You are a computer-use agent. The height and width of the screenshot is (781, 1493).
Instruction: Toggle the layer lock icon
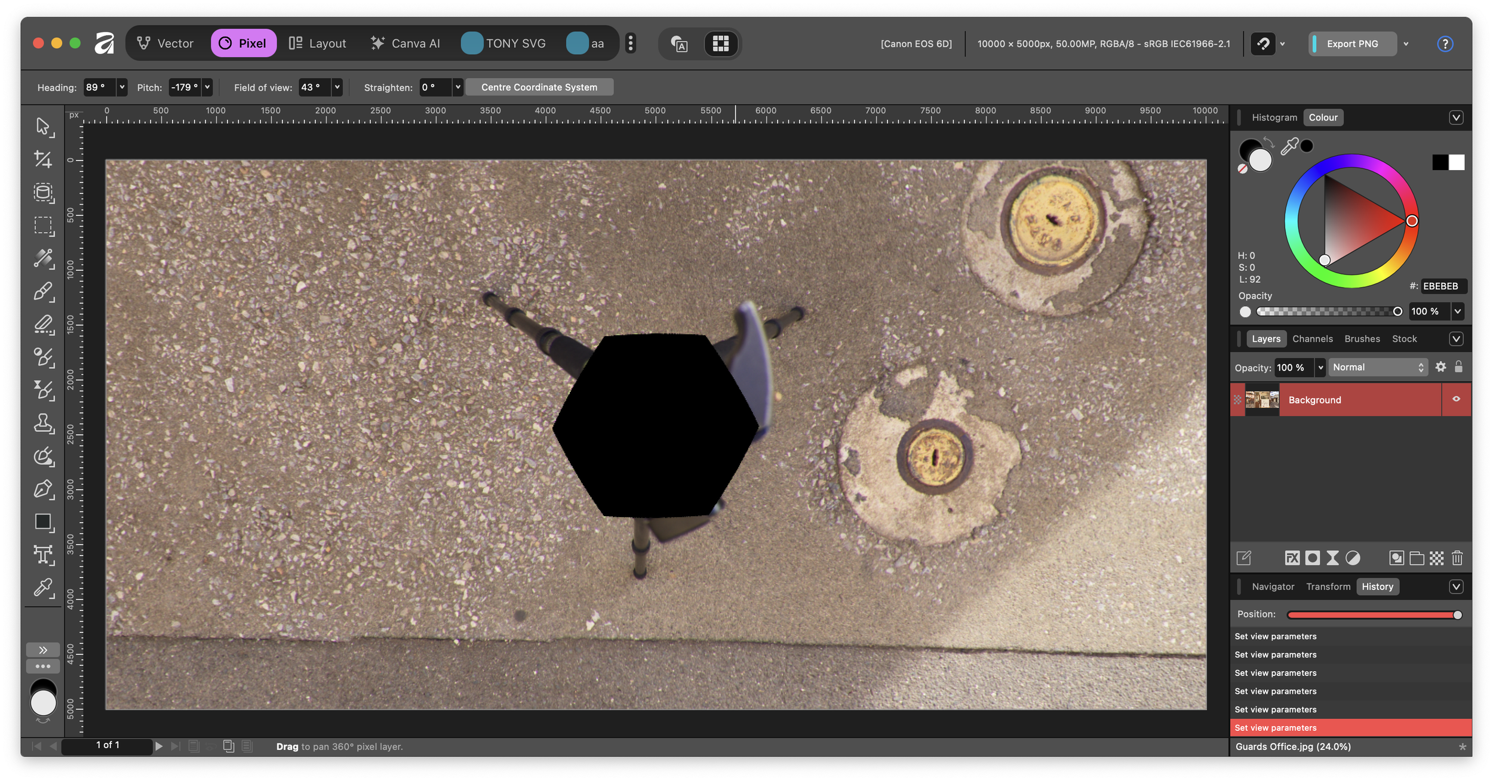click(1458, 367)
